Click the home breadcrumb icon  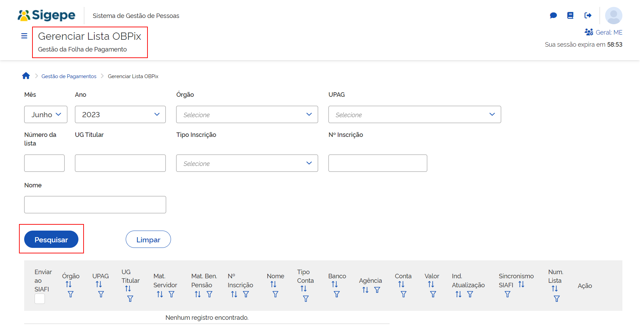pyautogui.click(x=26, y=76)
